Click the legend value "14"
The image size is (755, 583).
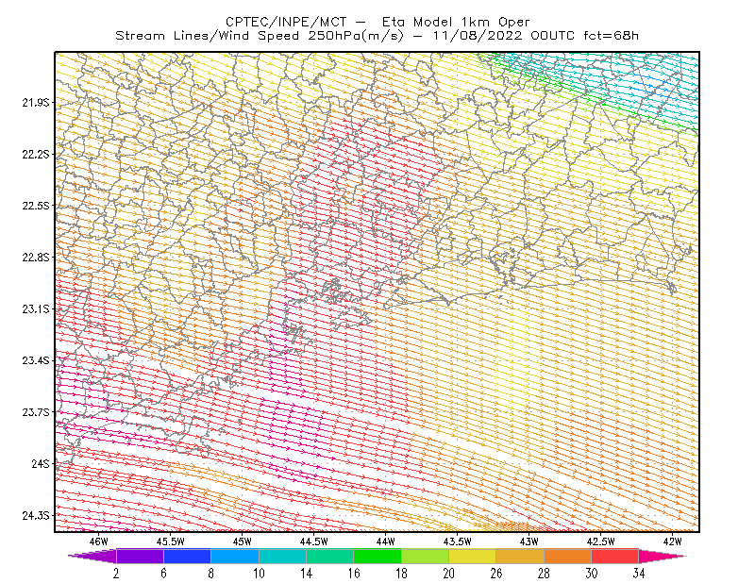click(306, 574)
